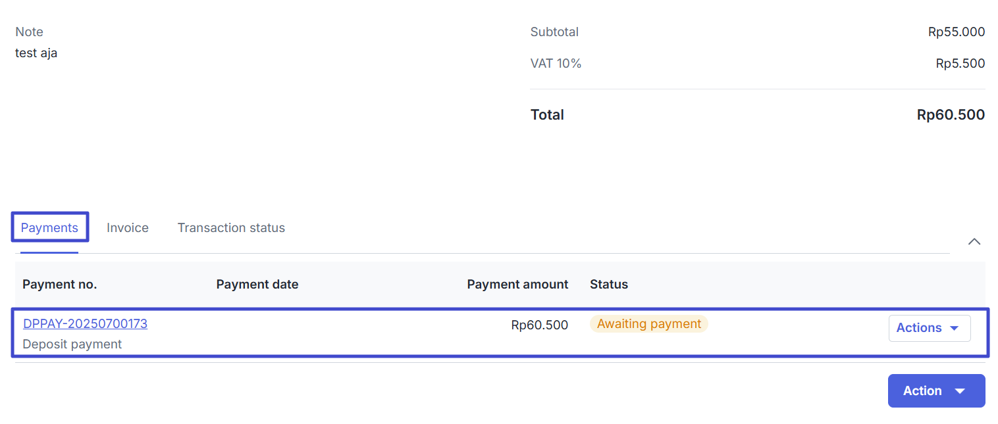Screen dimensions: 998x424
Task: Click the VAT 10% label
Action: click(556, 64)
